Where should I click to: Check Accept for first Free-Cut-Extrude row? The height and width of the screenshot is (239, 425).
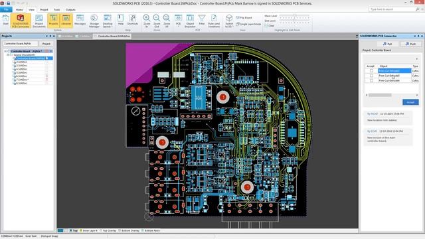click(371, 71)
